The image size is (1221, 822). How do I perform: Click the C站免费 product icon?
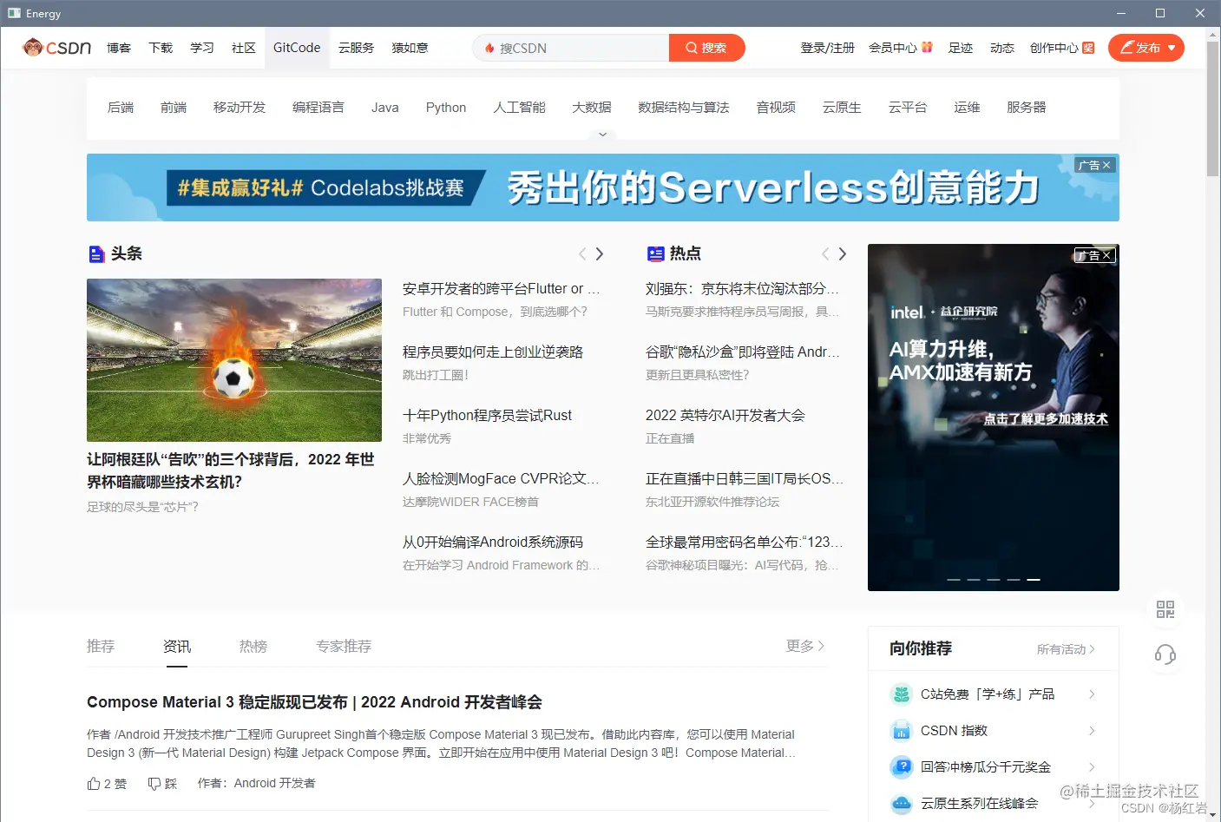[902, 694]
